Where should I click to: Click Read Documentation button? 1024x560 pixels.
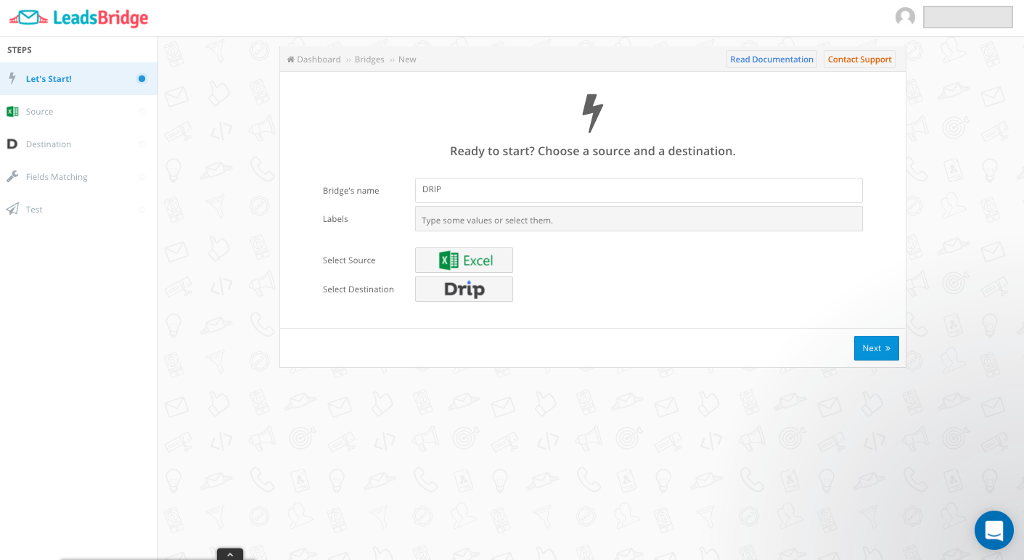click(771, 59)
